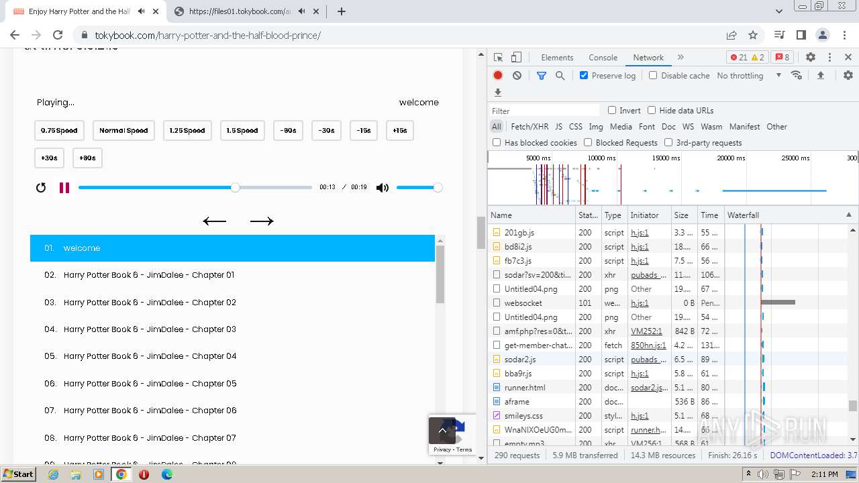Uncheck Preserve log
Viewport: 859px width, 483px height.
(584, 76)
